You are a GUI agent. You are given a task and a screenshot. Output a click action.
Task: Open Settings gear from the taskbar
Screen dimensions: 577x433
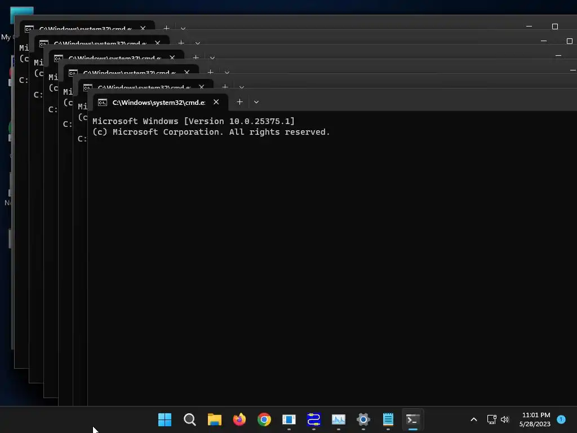tap(363, 419)
